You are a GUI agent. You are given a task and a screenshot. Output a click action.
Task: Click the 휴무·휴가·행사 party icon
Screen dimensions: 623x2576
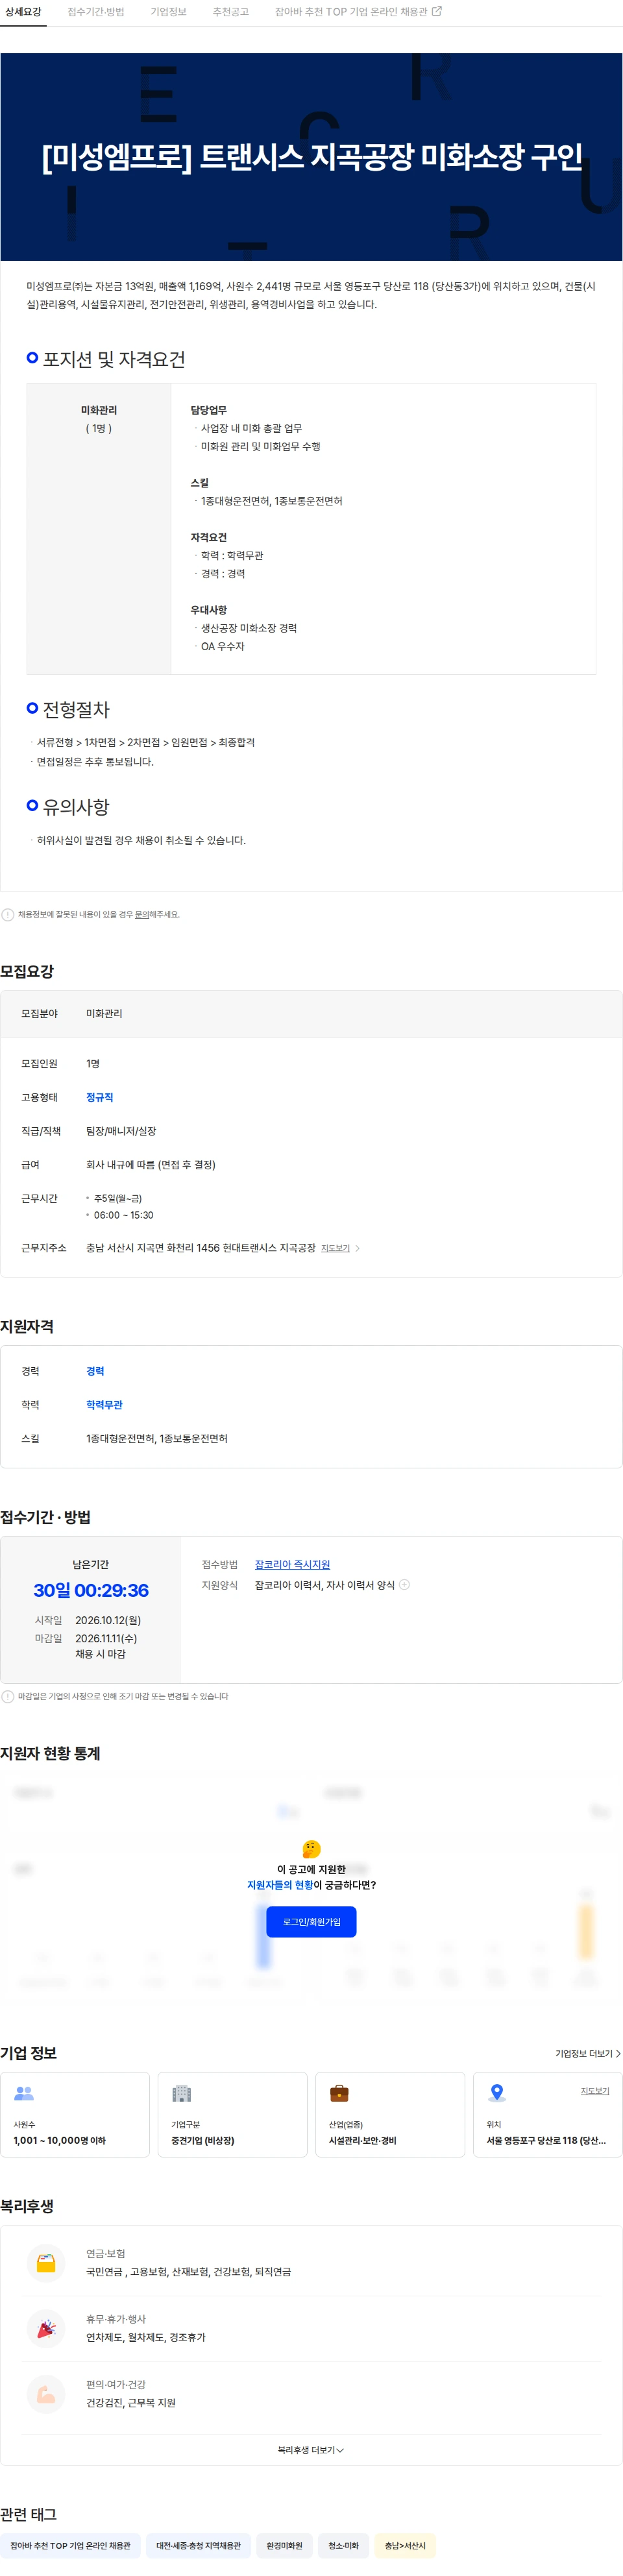pos(46,2330)
